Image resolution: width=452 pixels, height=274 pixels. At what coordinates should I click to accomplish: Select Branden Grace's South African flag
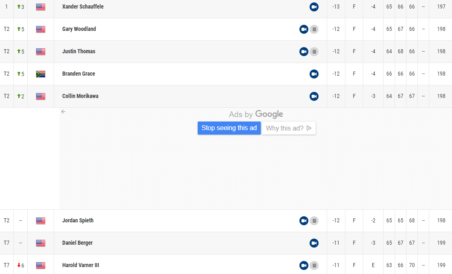tap(41, 74)
